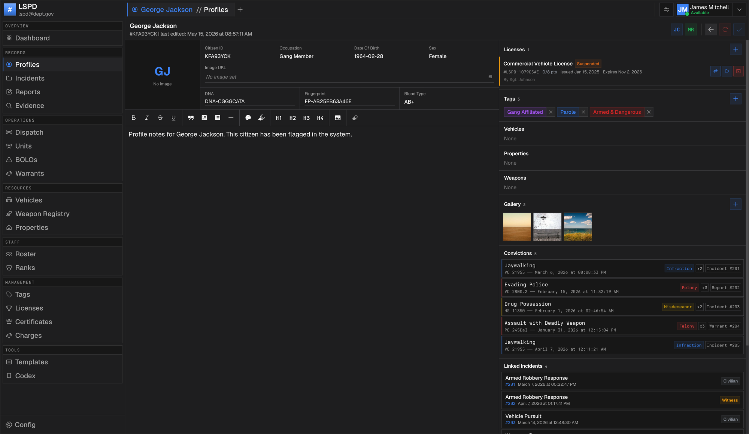The width and height of the screenshot is (749, 434).
Task: Open a new tab with plus icon
Action: click(x=240, y=10)
